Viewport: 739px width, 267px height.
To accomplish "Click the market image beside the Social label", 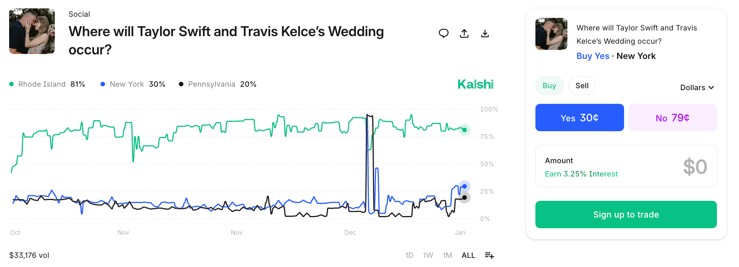I will (x=32, y=31).
